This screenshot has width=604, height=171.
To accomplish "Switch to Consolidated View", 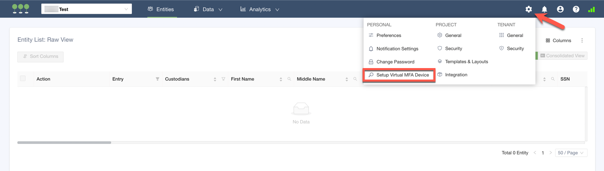I will [562, 56].
